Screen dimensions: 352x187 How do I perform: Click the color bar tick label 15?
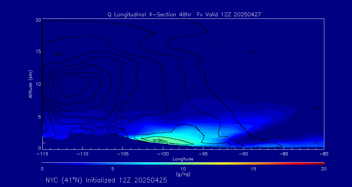coord(254,169)
